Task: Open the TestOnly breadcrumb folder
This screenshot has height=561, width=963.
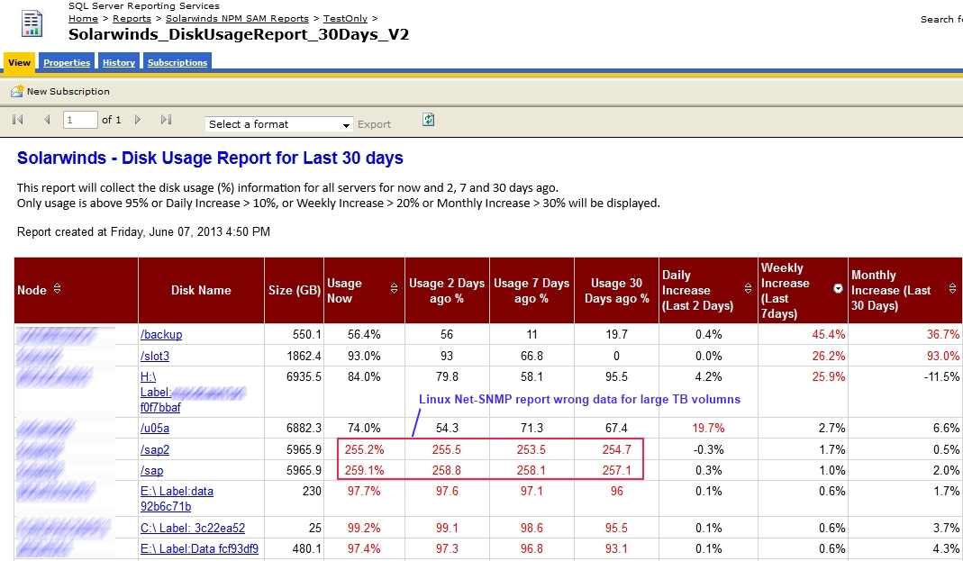Action: 345,18
